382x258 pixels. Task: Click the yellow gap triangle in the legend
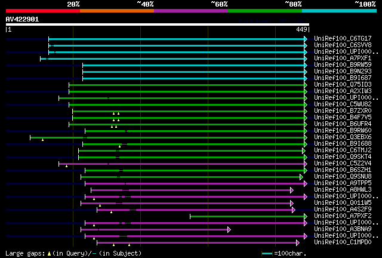click(49, 254)
